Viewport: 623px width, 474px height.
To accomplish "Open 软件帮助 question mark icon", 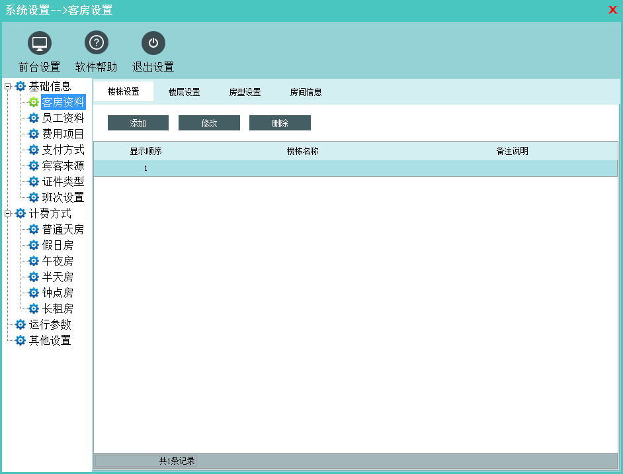I will [x=97, y=44].
